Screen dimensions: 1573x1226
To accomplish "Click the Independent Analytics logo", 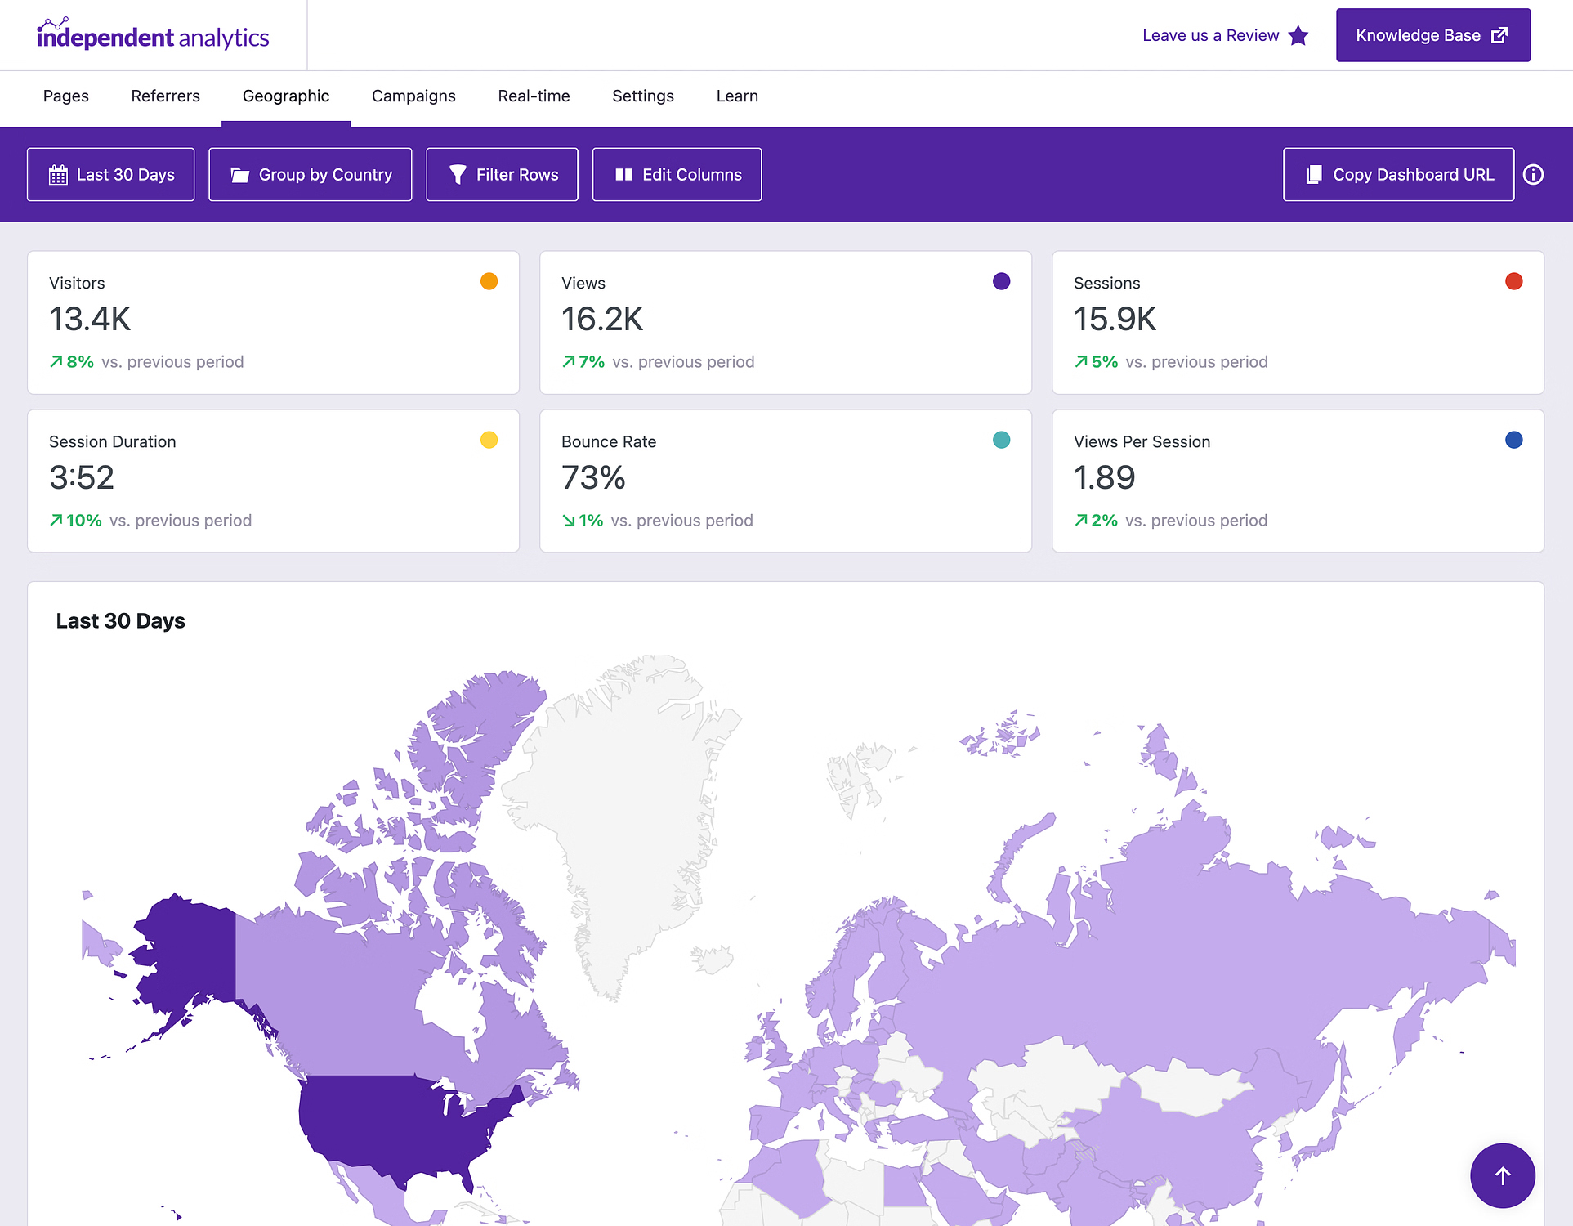I will click(x=153, y=34).
